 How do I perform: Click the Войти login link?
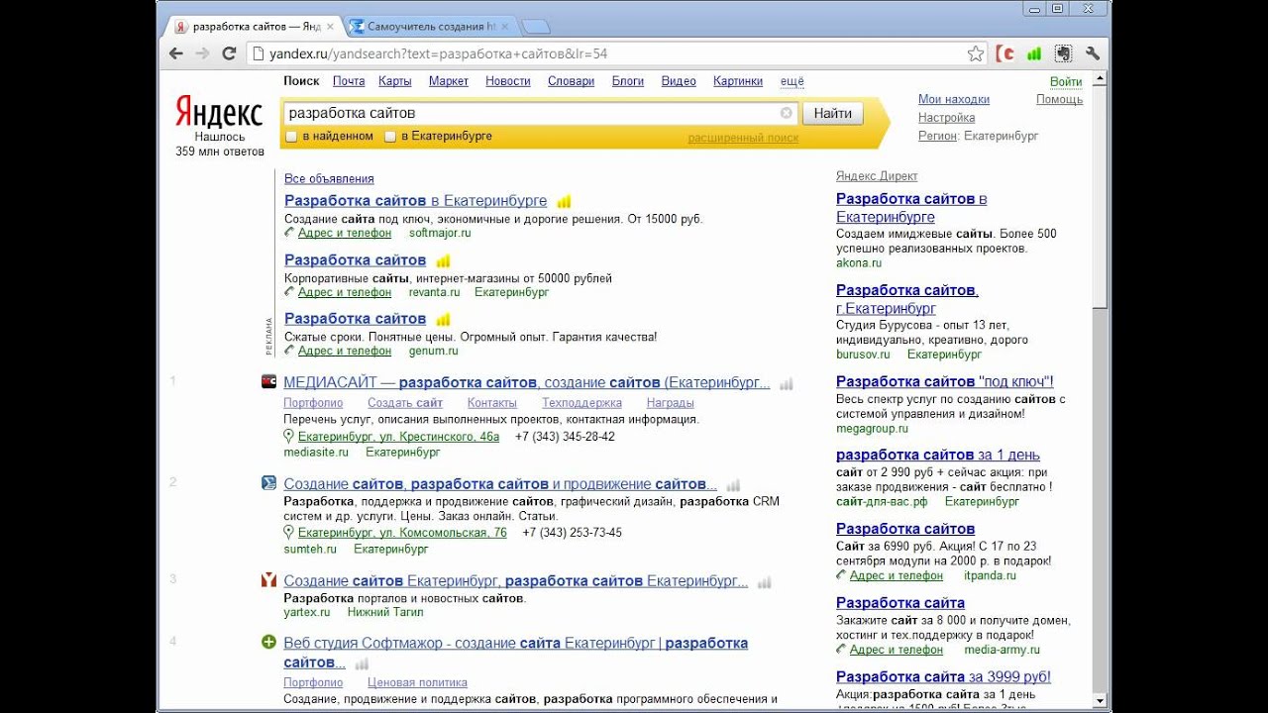click(x=1066, y=81)
